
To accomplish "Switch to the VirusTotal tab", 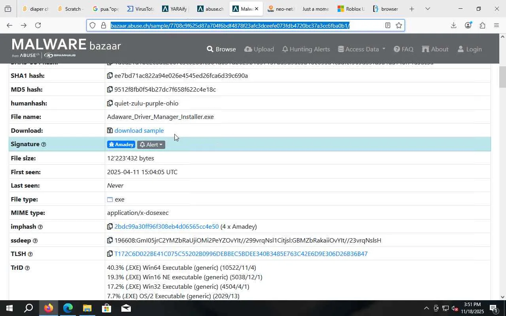I will (140, 9).
